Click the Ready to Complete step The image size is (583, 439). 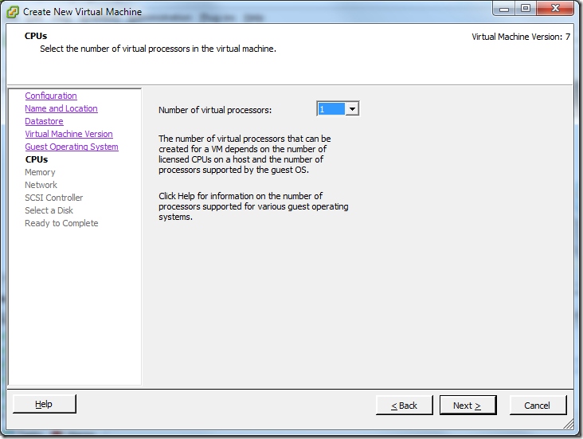61,223
